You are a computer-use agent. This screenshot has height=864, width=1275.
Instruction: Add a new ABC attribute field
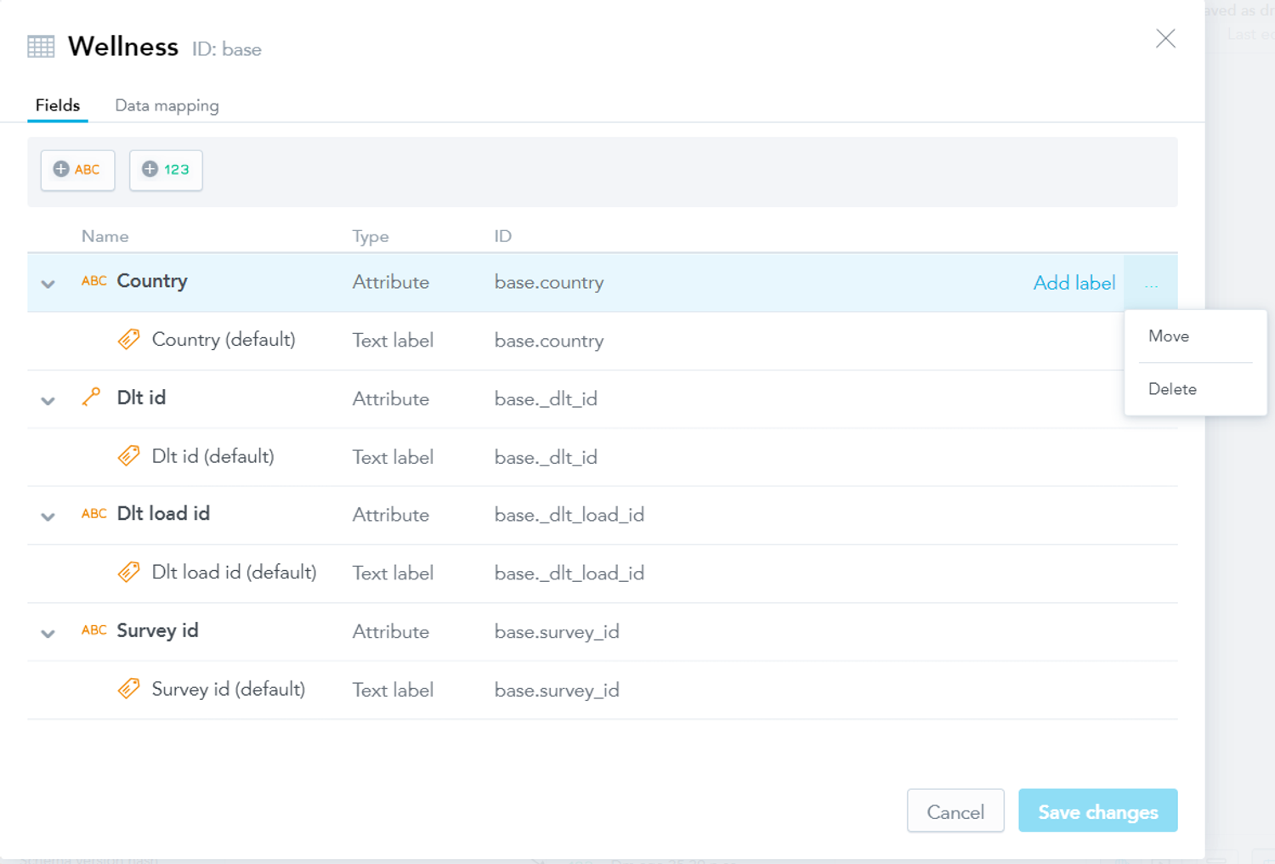(77, 170)
